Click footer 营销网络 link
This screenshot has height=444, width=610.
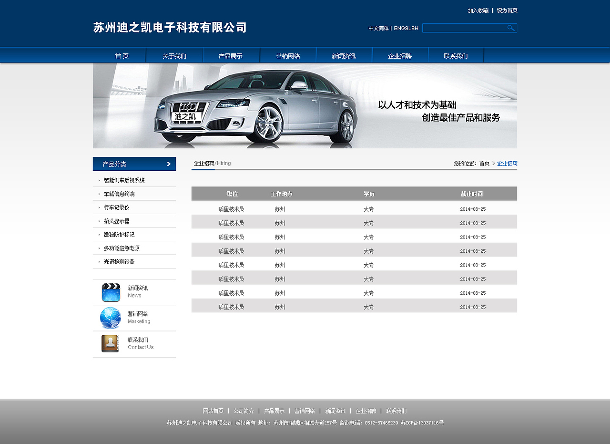305,411
